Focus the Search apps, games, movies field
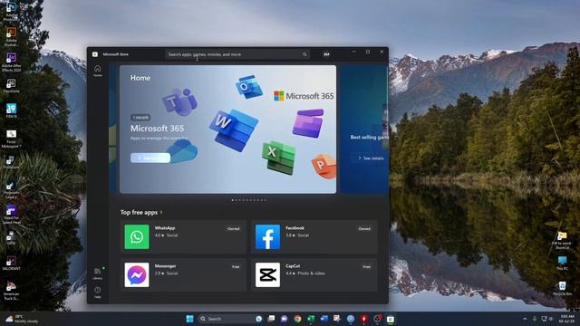Image resolution: width=580 pixels, height=326 pixels. click(237, 54)
